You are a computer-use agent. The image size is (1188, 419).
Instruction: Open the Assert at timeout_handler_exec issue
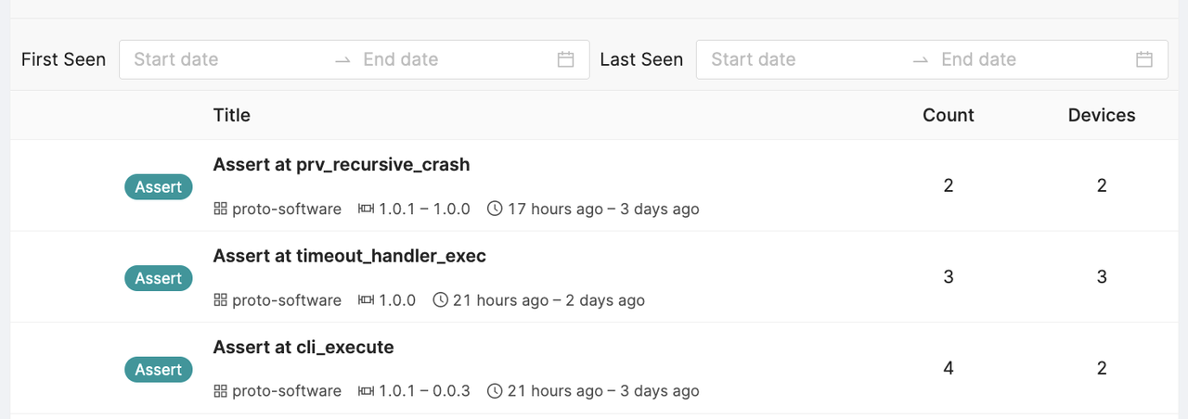click(x=349, y=256)
